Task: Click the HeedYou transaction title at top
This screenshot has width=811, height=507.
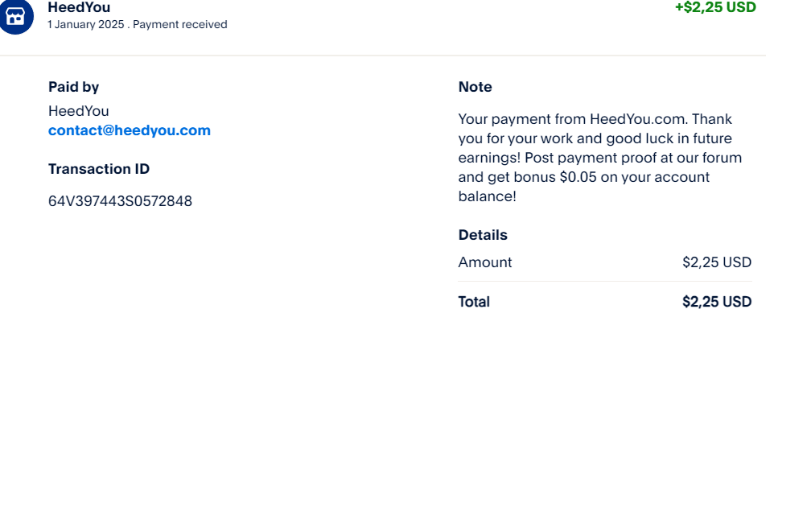Action: [x=79, y=7]
